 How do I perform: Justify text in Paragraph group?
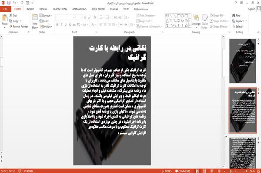(114, 25)
